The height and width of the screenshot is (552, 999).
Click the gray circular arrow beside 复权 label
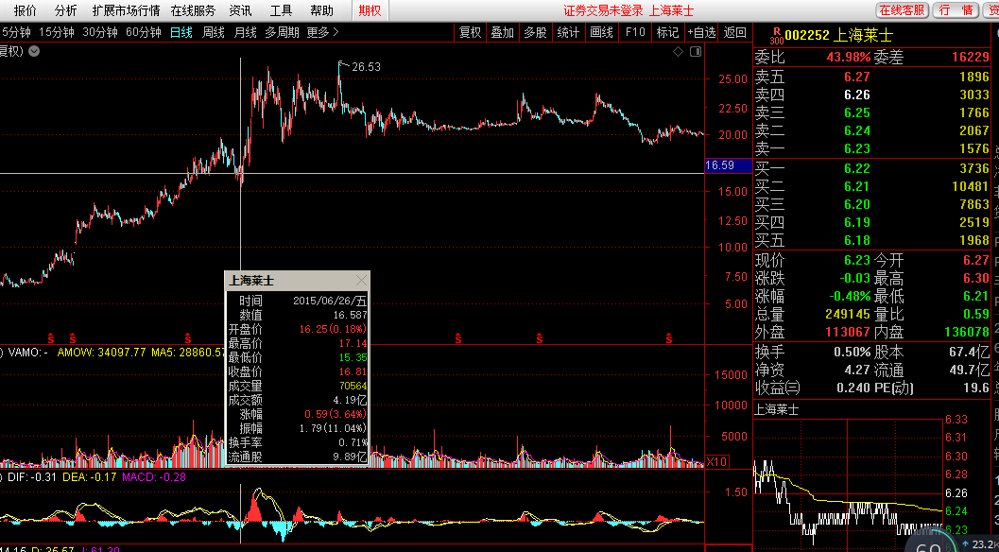click(34, 51)
